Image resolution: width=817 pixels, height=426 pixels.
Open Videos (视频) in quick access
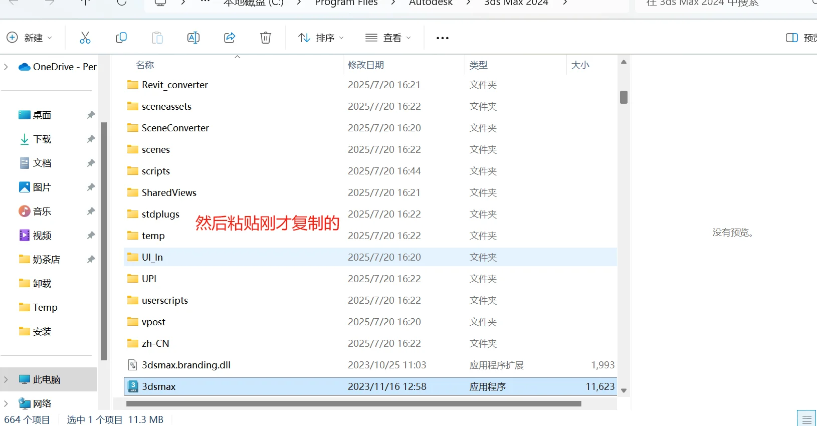35,235
